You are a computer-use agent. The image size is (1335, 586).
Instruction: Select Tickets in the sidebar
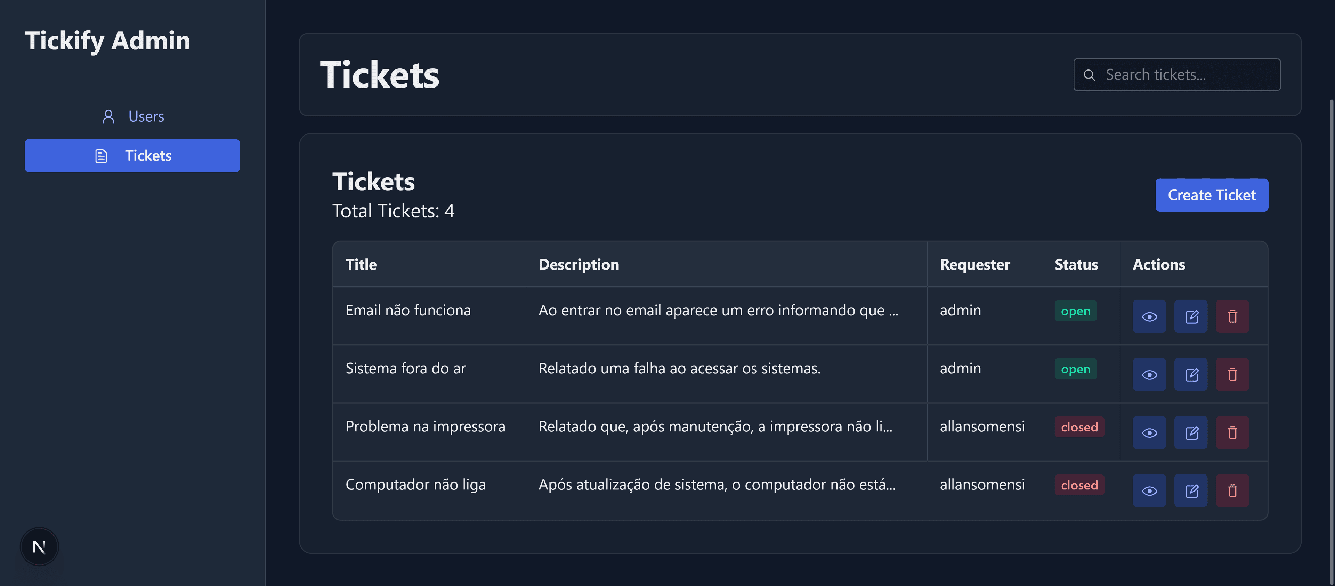click(x=133, y=155)
